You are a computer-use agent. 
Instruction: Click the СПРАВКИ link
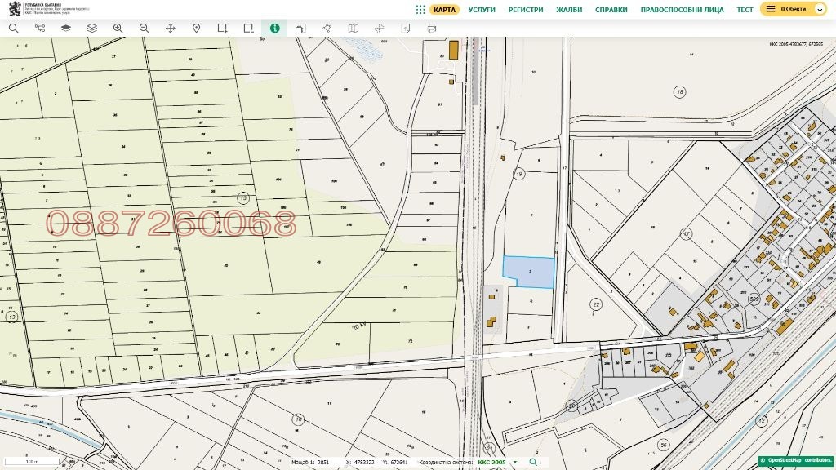[x=611, y=10]
